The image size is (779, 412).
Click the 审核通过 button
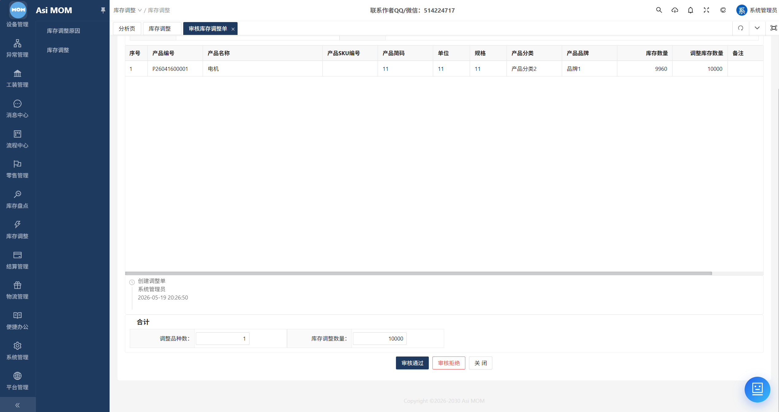[412, 363]
